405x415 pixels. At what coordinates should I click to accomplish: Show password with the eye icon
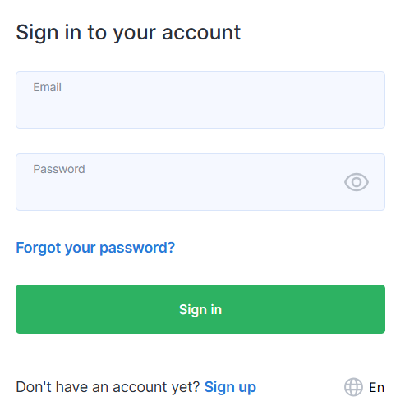tap(357, 182)
